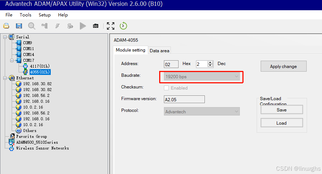Screen dimensions: 322x174
Task: Increase the Dec address spinner value
Action: 210,62
